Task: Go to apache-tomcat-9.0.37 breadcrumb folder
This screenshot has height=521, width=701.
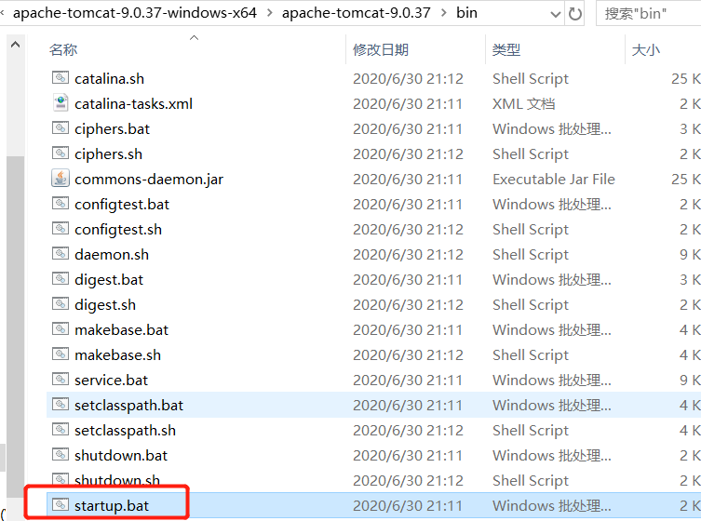Action: 356,13
